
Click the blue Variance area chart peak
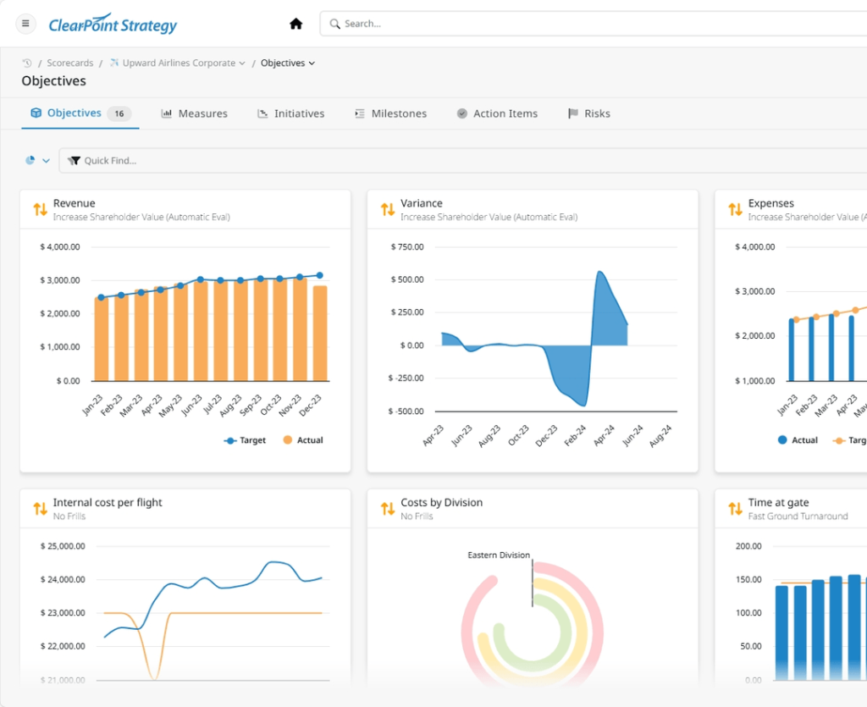point(600,272)
